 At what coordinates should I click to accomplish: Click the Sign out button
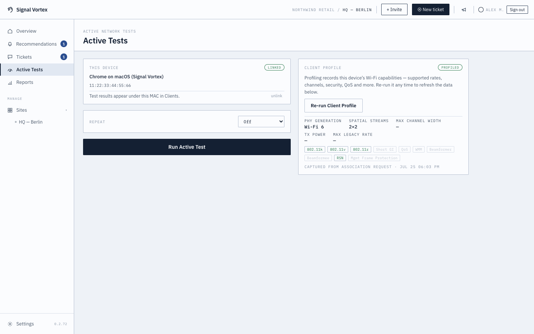pos(517,10)
